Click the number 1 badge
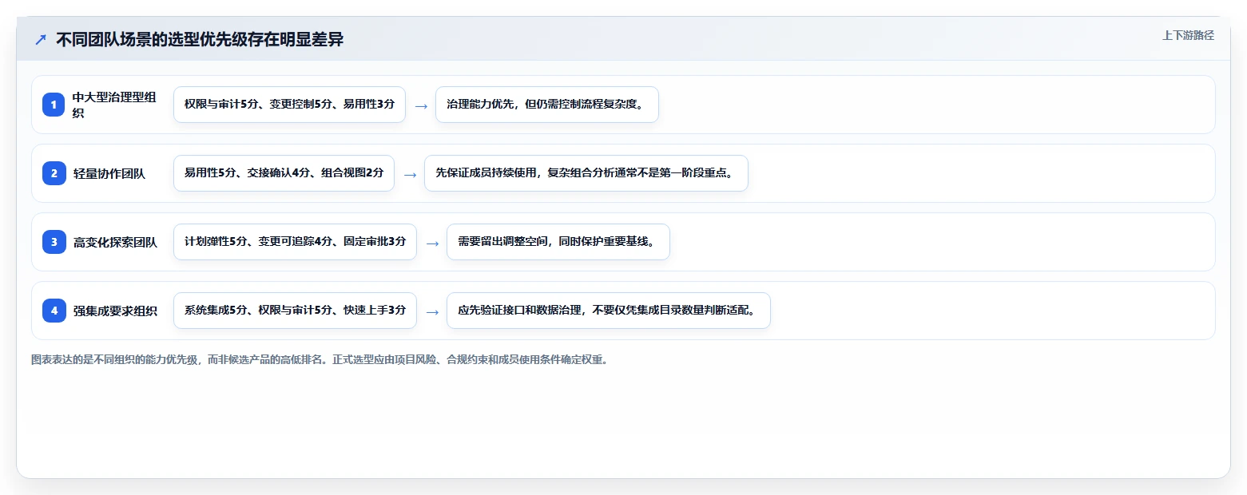Screen dimensions: 1247x495 pos(54,105)
